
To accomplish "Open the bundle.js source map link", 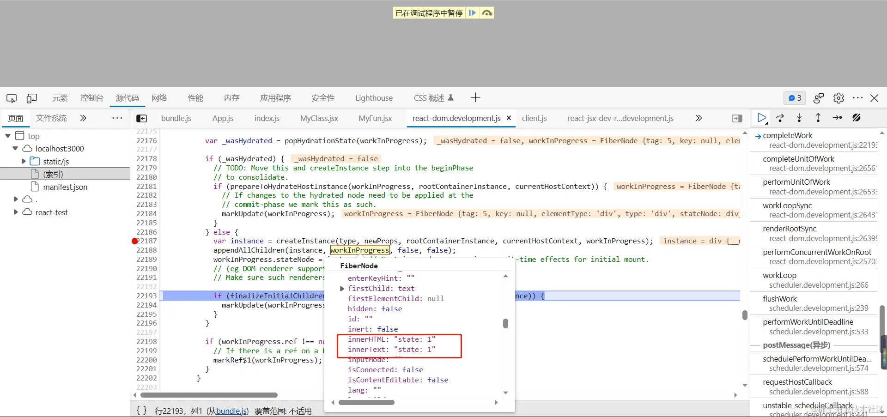I will click(232, 411).
